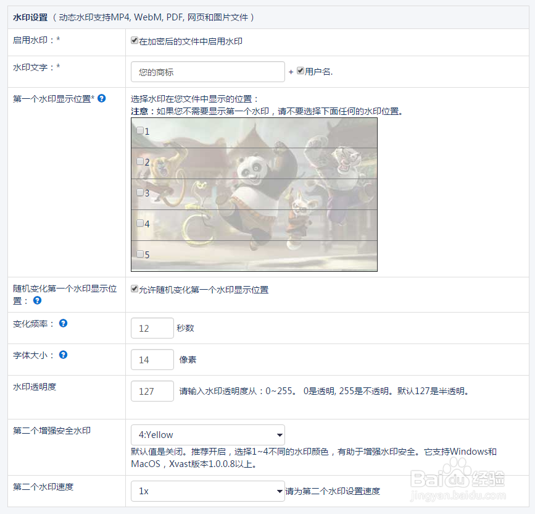Open help icon beside 字体大小

click(63, 355)
